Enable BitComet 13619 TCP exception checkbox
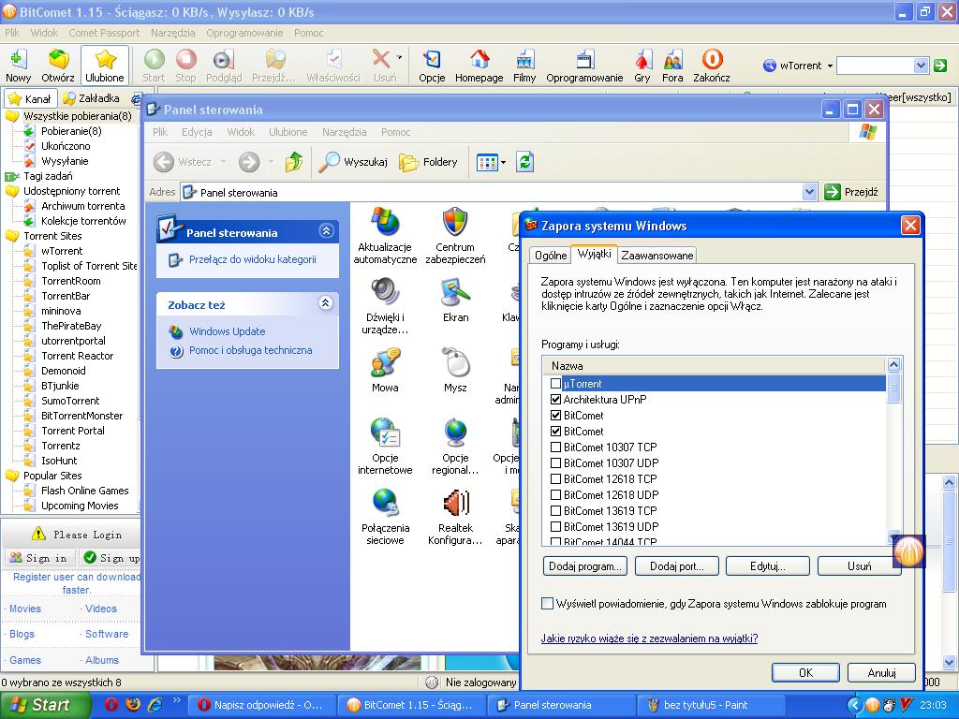The height and width of the screenshot is (719, 959). tap(555, 510)
